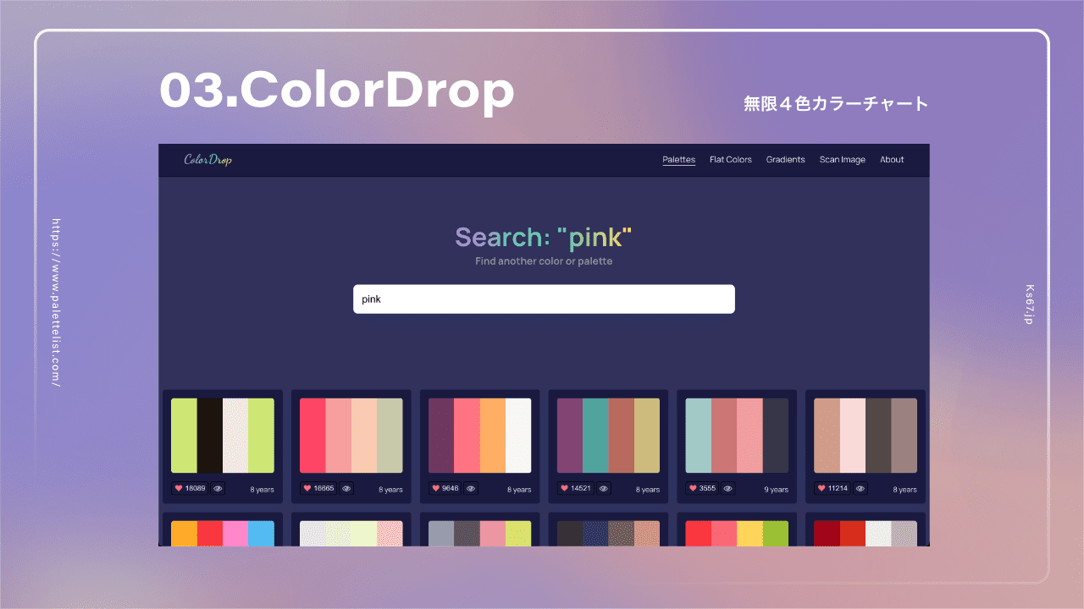Click the eye icon beside 3555 likes
This screenshot has width=1084, height=609.
coord(728,488)
